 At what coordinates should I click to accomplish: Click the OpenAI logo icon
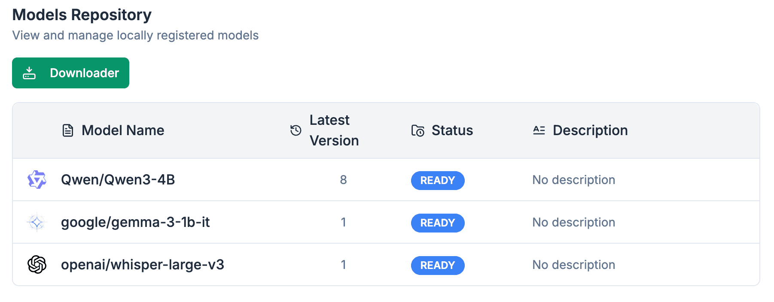pos(37,265)
